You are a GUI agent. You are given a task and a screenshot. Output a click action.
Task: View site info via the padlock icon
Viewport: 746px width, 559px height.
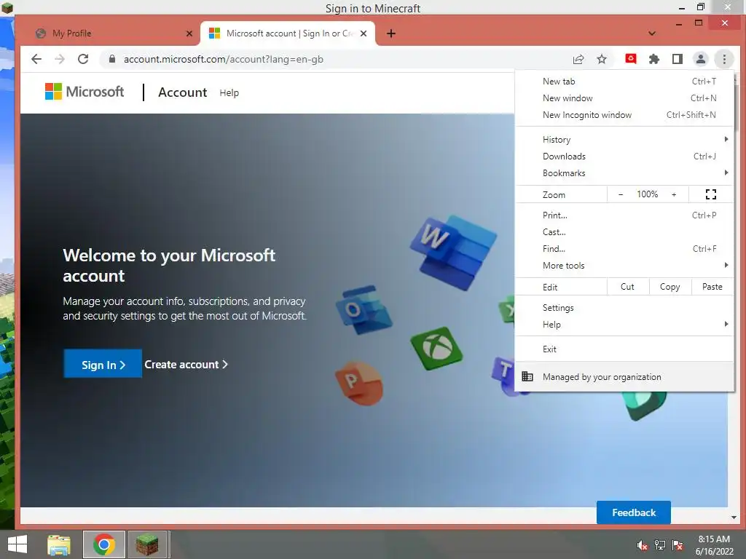coord(111,59)
